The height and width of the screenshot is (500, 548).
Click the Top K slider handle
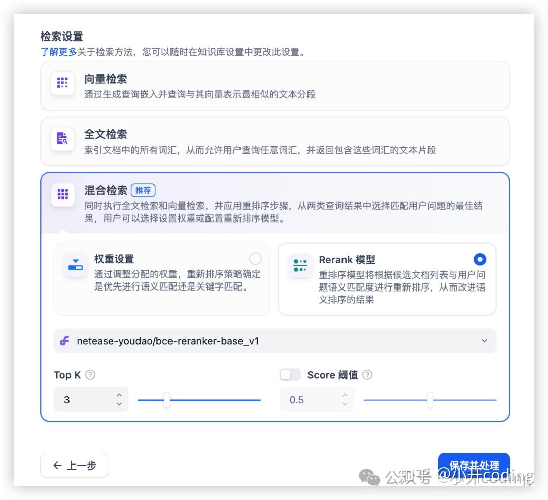pos(167,400)
